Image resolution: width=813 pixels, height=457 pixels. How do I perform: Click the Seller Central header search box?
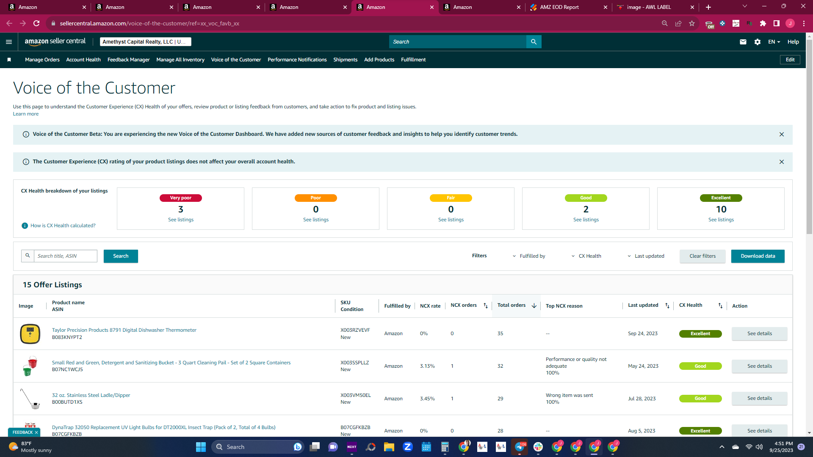(457, 42)
